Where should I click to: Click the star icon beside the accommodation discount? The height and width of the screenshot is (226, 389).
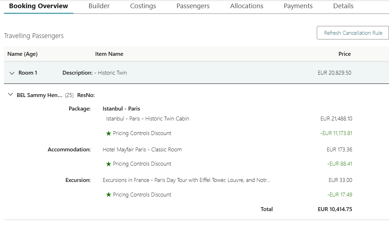[x=109, y=164]
